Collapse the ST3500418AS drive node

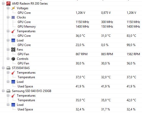[x=3, y=68]
